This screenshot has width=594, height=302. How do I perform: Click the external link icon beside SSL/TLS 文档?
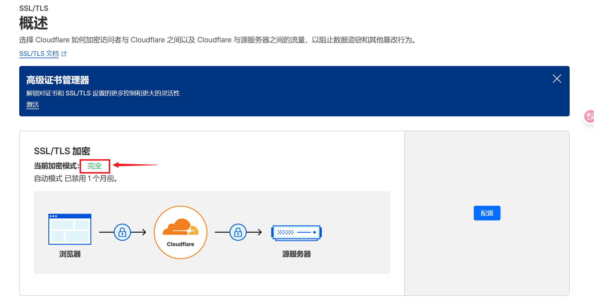coord(64,54)
